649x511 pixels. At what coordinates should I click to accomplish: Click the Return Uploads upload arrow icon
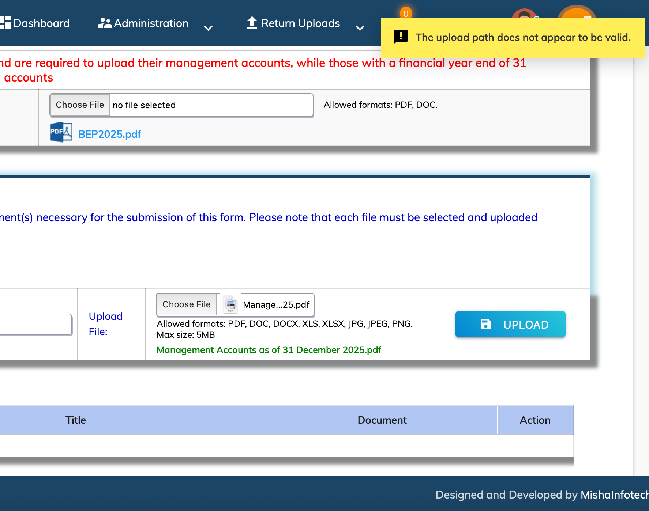tap(252, 22)
